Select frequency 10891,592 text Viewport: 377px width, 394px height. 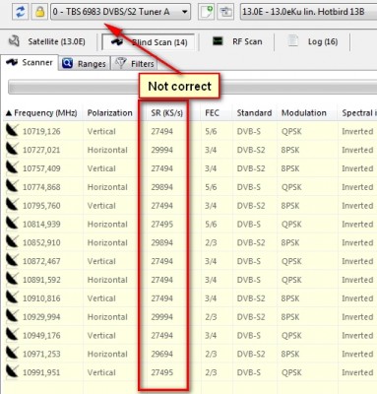(41, 280)
